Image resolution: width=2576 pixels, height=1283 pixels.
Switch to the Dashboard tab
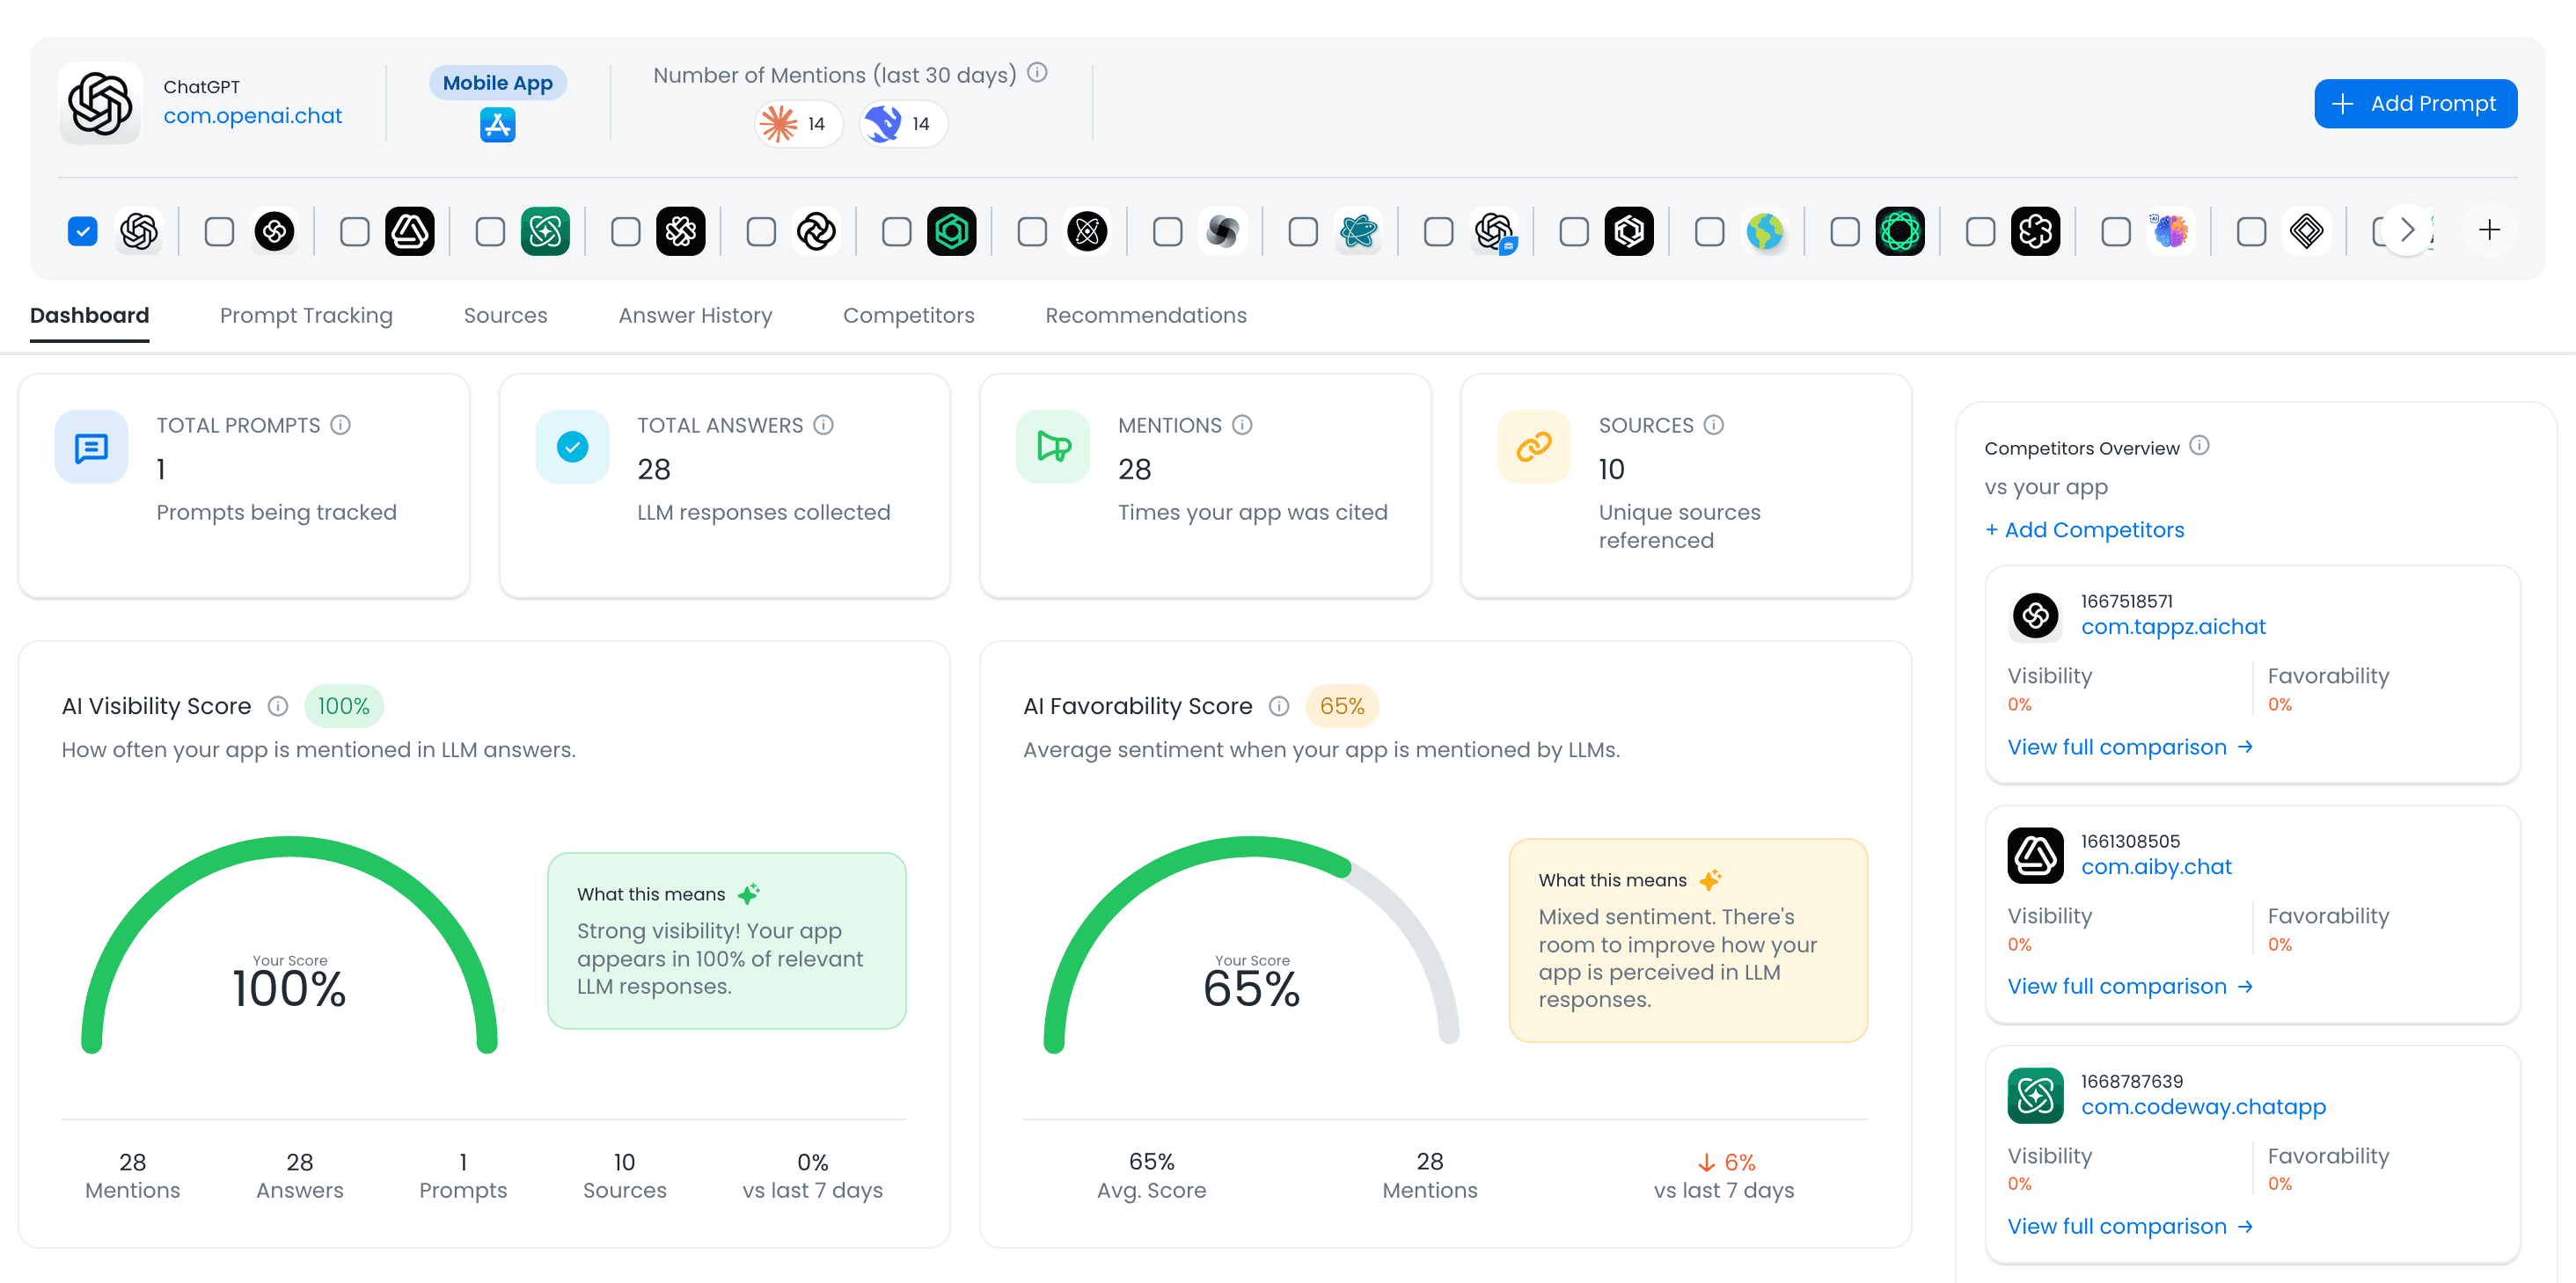pos(89,316)
